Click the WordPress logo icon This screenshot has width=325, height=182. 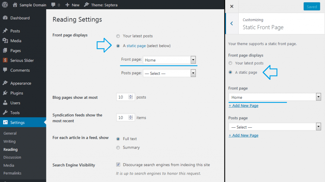click(x=5, y=4)
